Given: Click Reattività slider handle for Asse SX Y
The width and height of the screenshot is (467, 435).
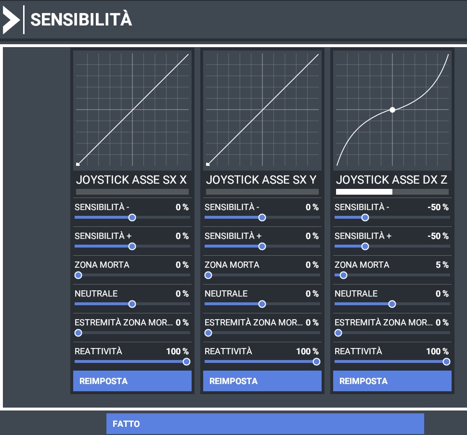Looking at the screenshot, I should click(x=316, y=362).
